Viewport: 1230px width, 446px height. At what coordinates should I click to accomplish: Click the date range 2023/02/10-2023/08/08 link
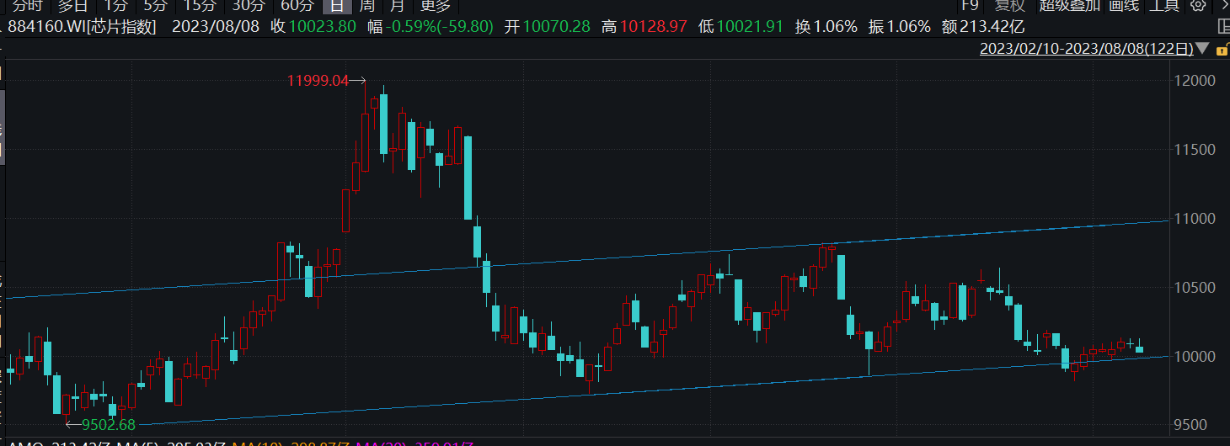click(x=1086, y=49)
